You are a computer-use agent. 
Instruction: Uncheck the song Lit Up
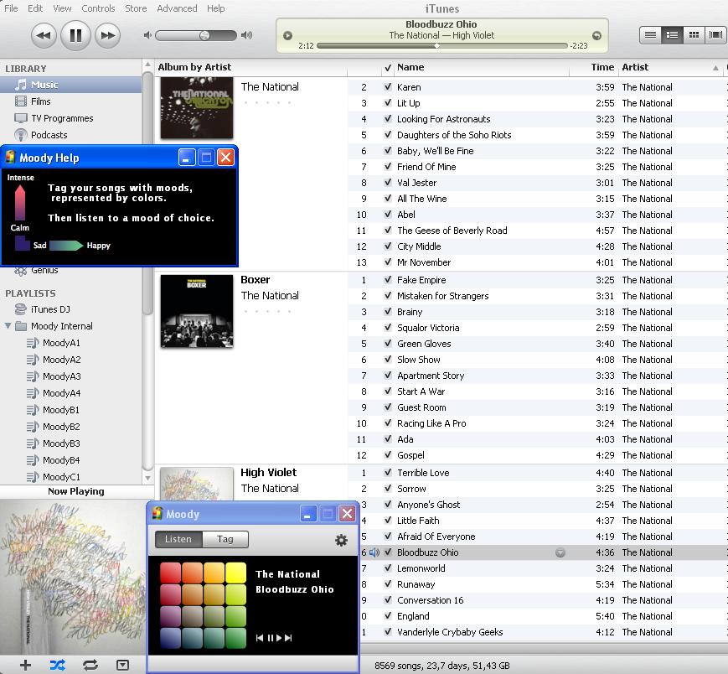pyautogui.click(x=388, y=102)
